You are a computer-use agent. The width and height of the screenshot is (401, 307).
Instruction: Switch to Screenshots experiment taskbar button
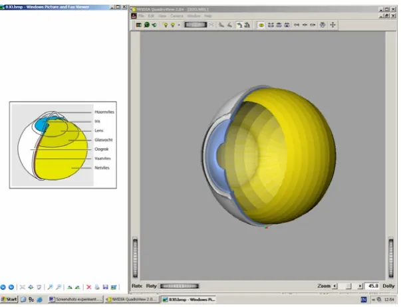coord(76,299)
